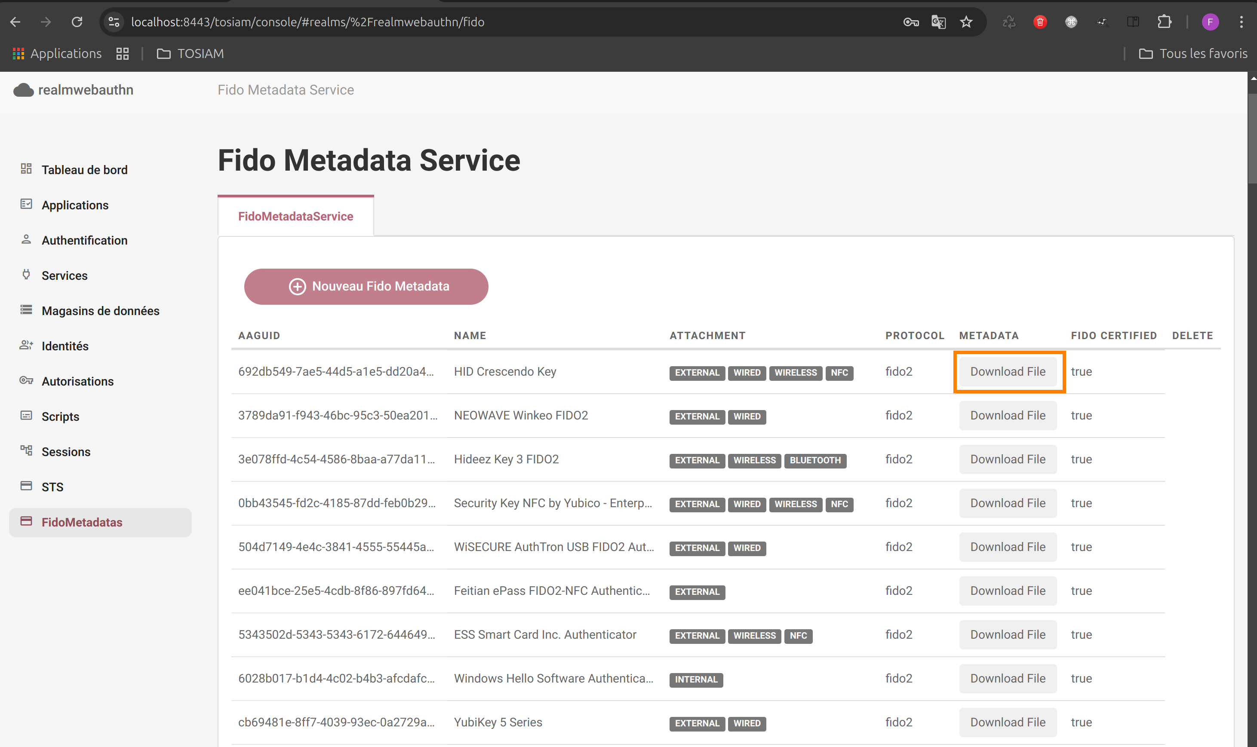Click the STS card icon
The height and width of the screenshot is (747, 1257).
point(26,486)
